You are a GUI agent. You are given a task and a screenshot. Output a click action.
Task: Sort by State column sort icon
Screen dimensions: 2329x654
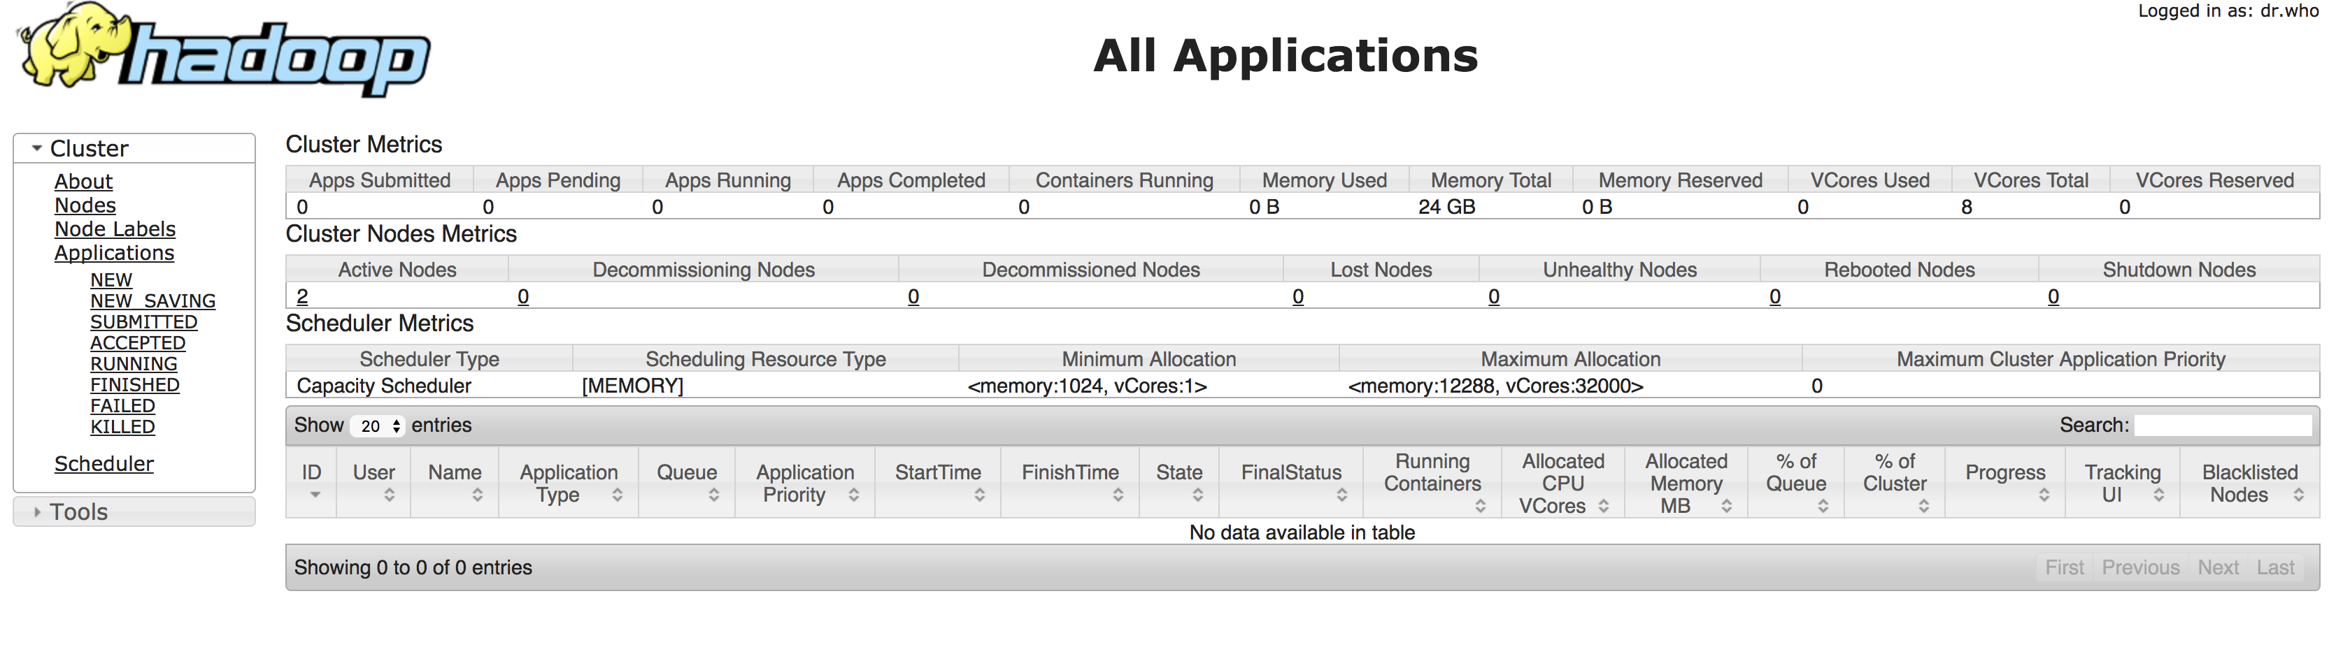(x=1198, y=495)
